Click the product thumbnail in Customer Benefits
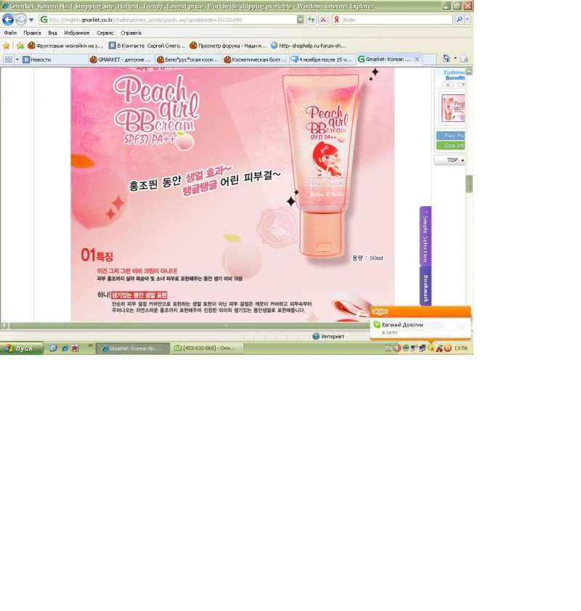The height and width of the screenshot is (611, 581). (453, 108)
